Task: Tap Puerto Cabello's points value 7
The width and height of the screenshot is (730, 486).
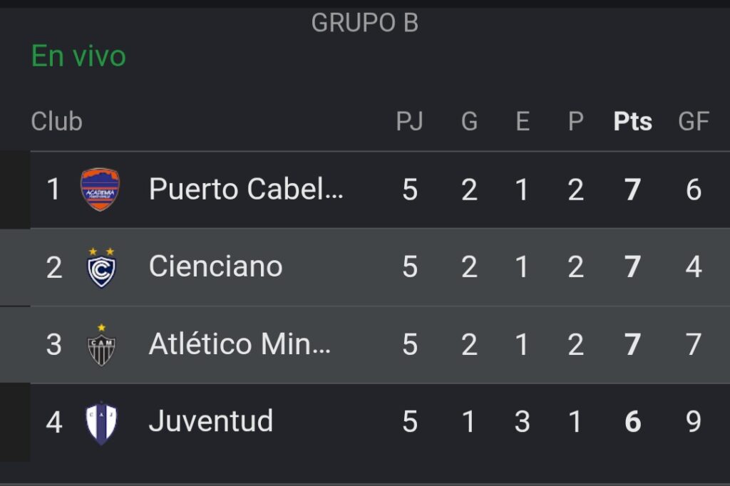Action: (632, 190)
